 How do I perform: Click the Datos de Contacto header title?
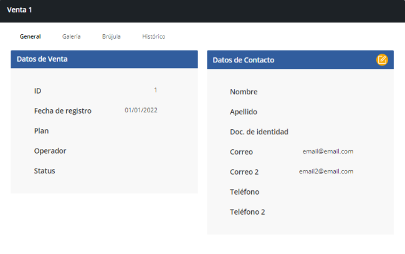point(243,60)
